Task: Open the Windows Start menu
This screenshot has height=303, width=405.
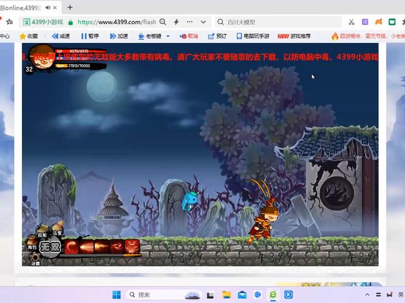Action: click(x=117, y=295)
